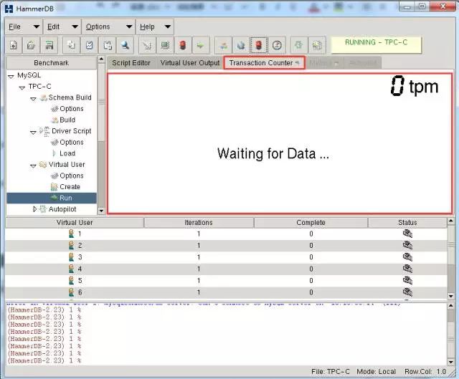Collapse the Schema Build node arrow
This screenshot has height=379, width=459.
(x=33, y=99)
